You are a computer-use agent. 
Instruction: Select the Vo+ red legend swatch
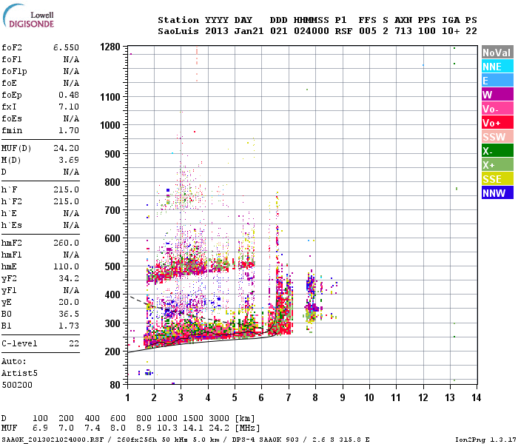tap(497, 123)
